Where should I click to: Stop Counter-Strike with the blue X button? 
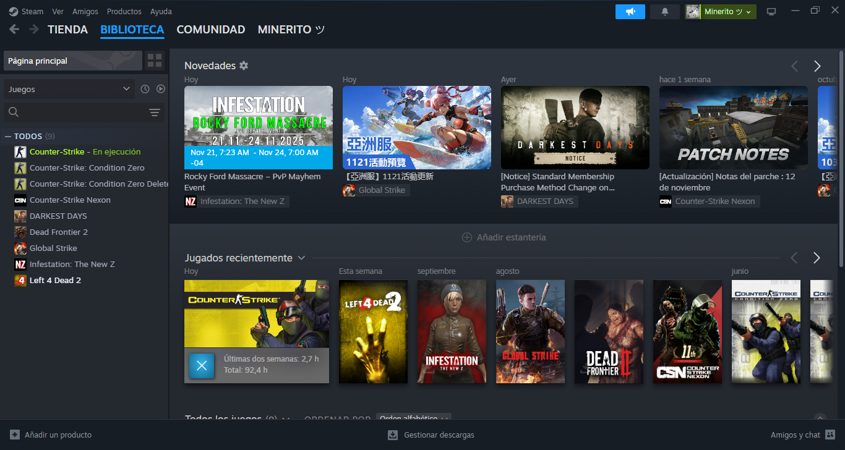coord(201,365)
